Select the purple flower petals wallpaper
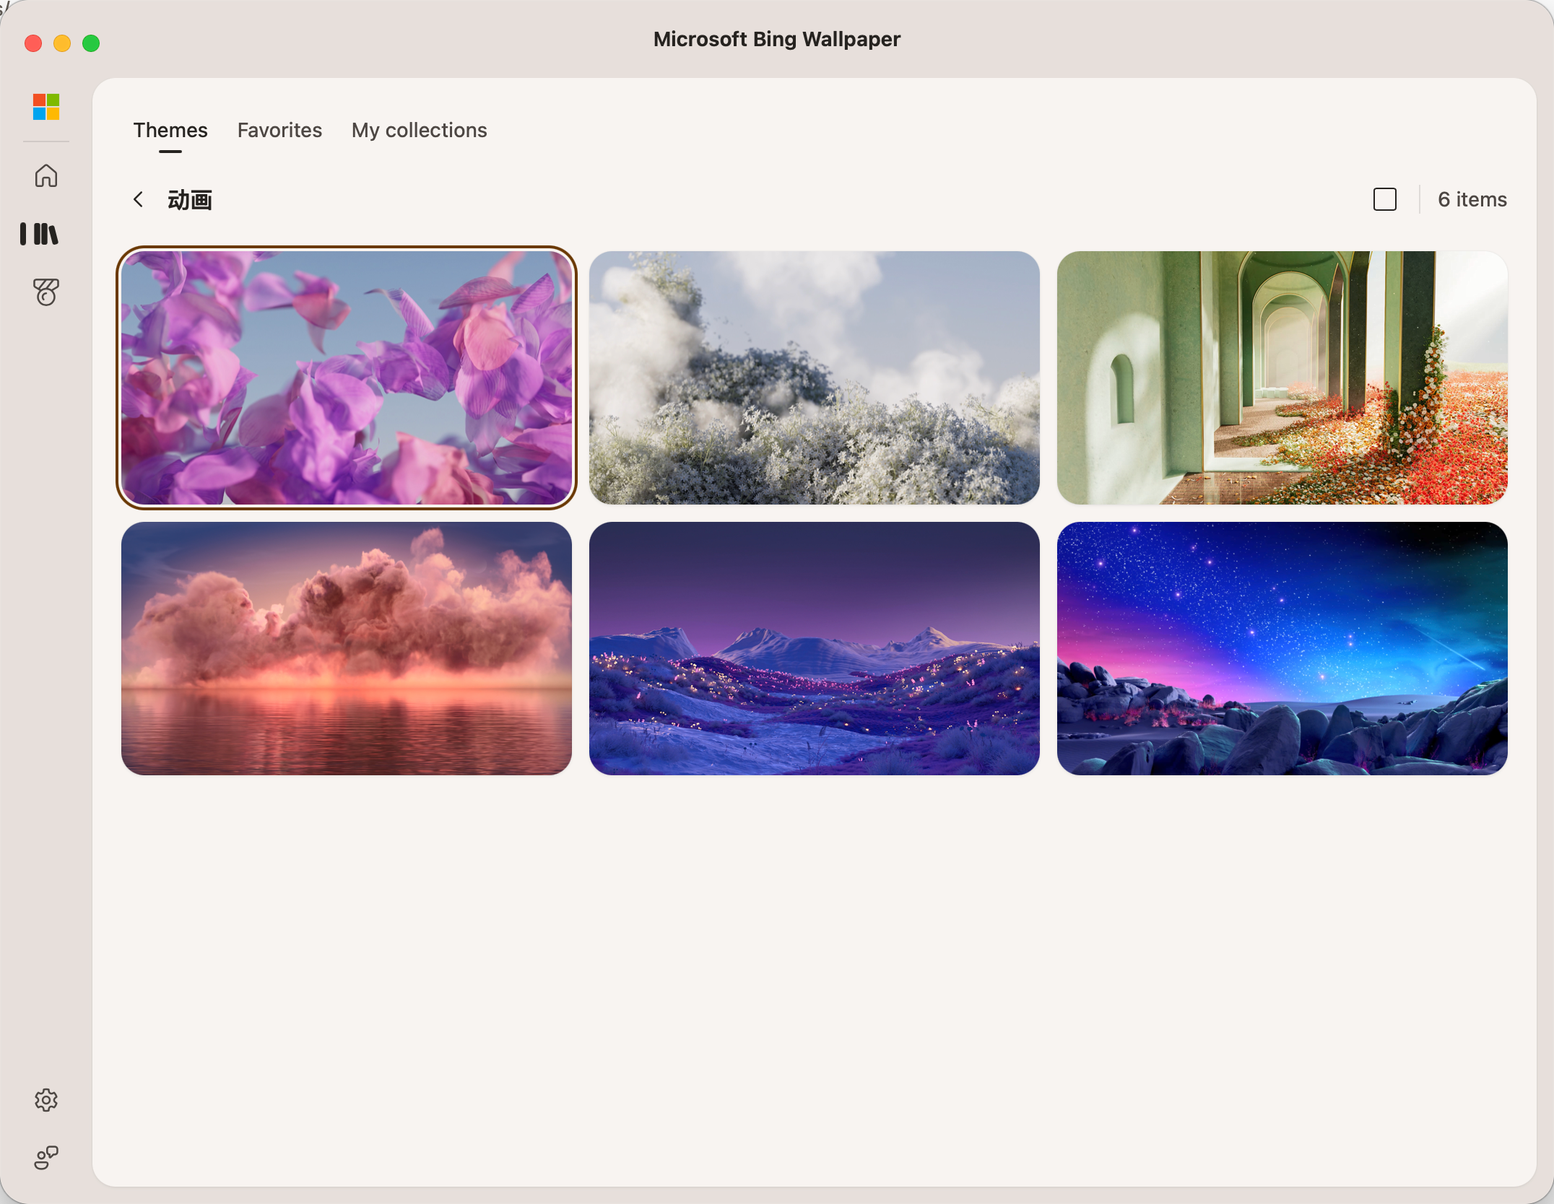The width and height of the screenshot is (1554, 1204). [x=347, y=378]
